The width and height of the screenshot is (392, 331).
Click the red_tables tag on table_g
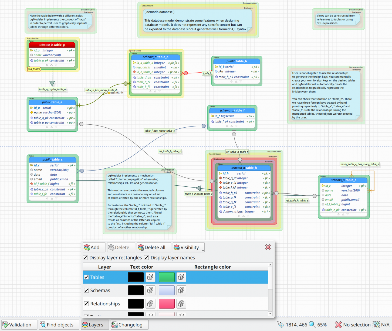tap(34, 69)
